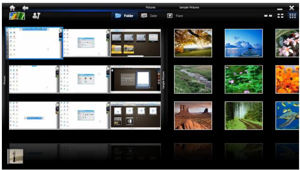Open the blue-outlined selected screenshot thumbnail

[x=34, y=43]
